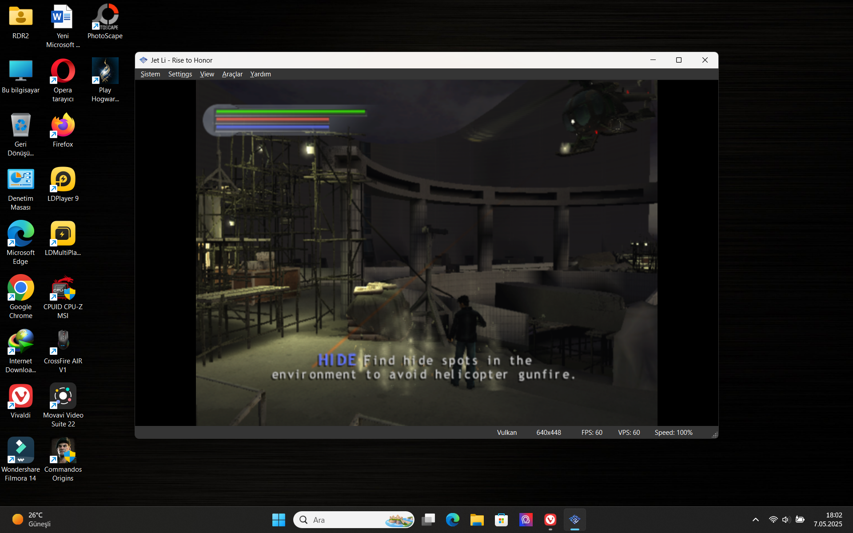The width and height of the screenshot is (853, 533).
Task: Open the Windows Start menu
Action: (x=279, y=520)
